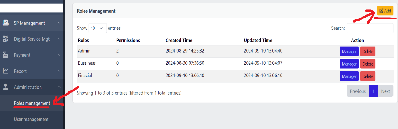
Task: Click the SP Management sidebar icon
Action: click(x=6, y=23)
